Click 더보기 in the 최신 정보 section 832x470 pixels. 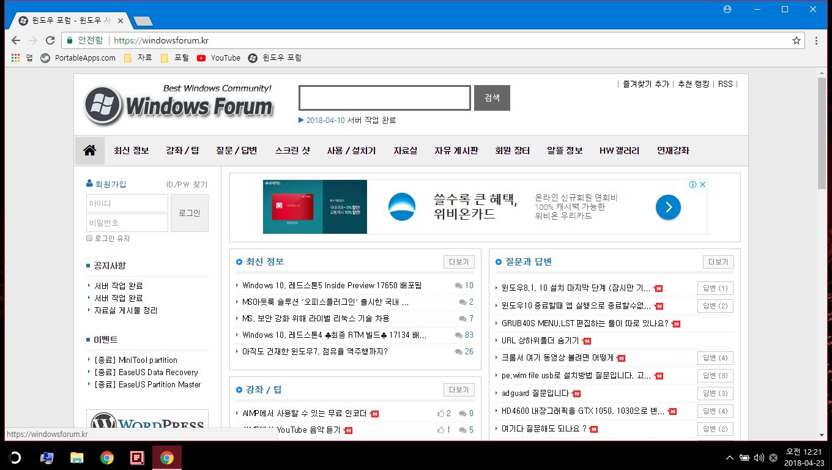(x=459, y=262)
